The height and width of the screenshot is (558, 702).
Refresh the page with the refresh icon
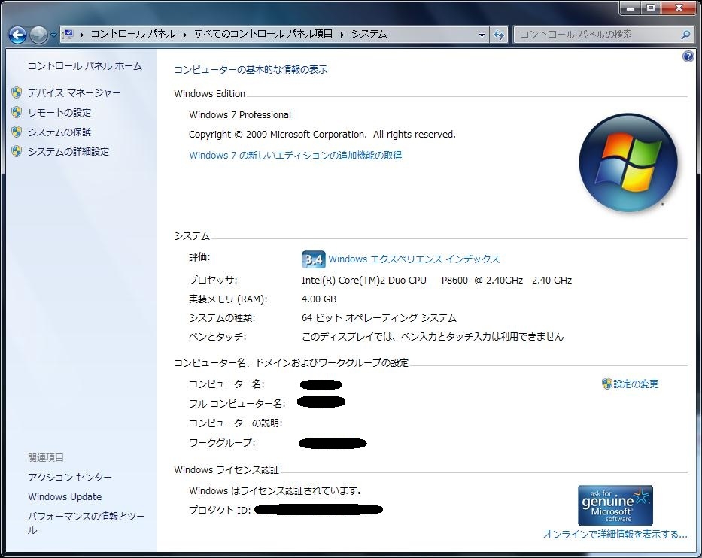pyautogui.click(x=499, y=35)
